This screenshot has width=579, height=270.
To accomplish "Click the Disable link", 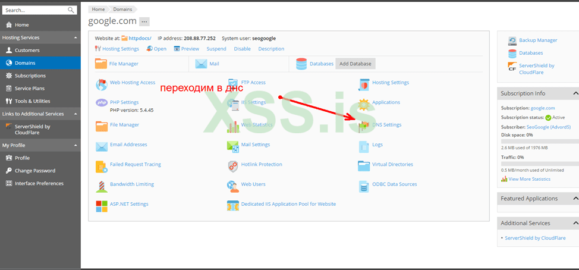I will (x=242, y=49).
